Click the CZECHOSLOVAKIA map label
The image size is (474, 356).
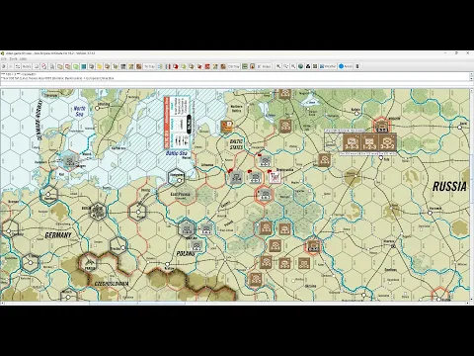(x=112, y=284)
